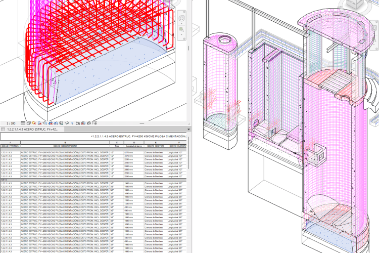The width and height of the screenshot is (379, 253).
Task: Expand the Steering Wheels dropdown arrow
Action: tap(181, 23)
